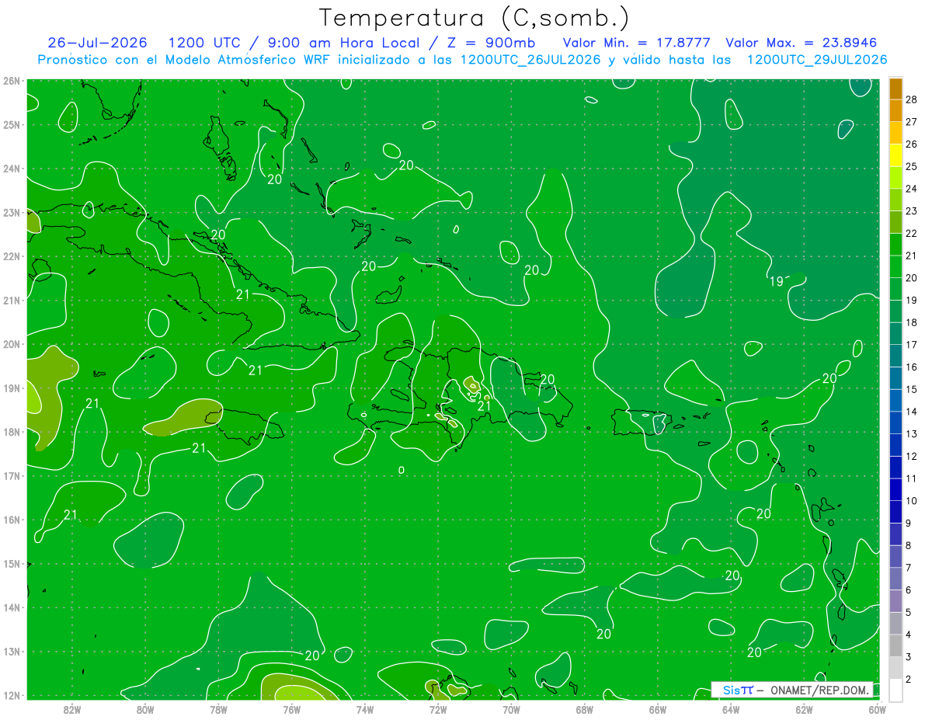This screenshot has width=932, height=720.
Task: Click the 74W longitude axis label
Action: click(x=365, y=709)
